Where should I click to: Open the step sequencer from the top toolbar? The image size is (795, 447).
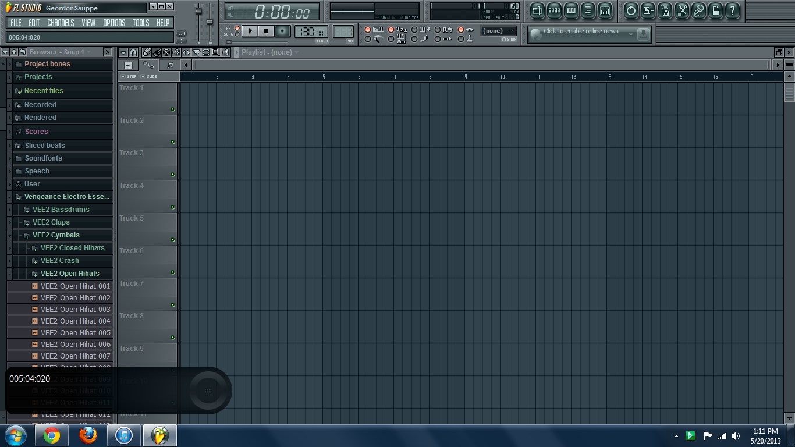[x=554, y=10]
